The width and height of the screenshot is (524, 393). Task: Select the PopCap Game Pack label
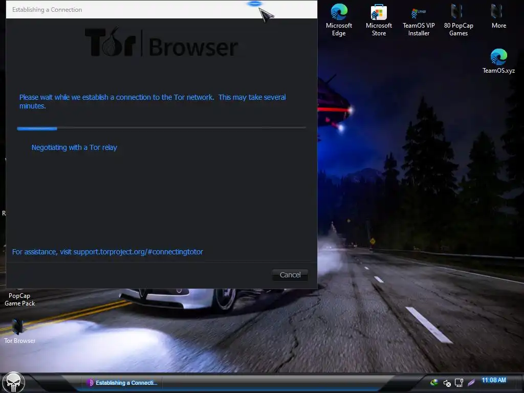(19, 299)
